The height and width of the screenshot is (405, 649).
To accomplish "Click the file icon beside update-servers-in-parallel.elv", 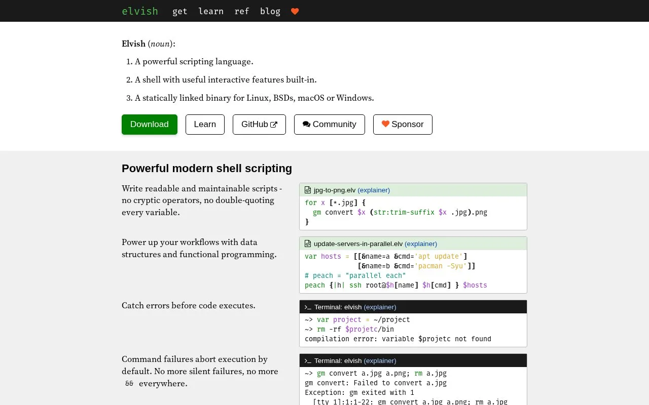I will (308, 244).
